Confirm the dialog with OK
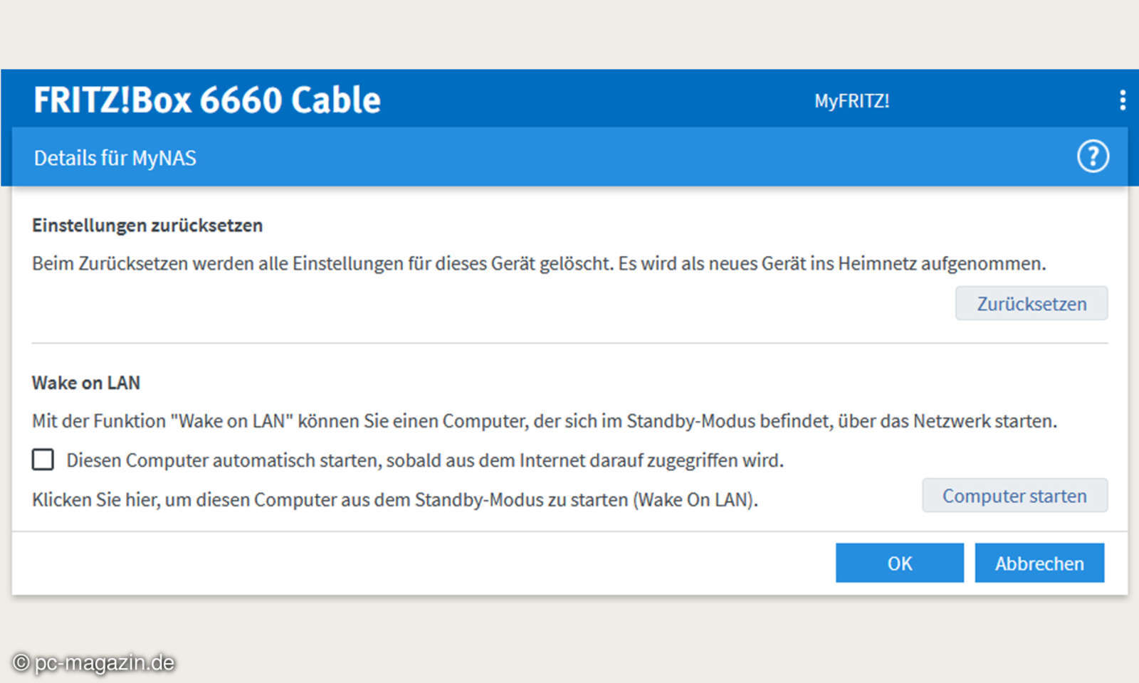 coord(899,563)
